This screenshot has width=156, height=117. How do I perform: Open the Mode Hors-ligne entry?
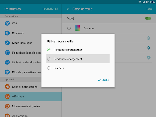coord(31,43)
